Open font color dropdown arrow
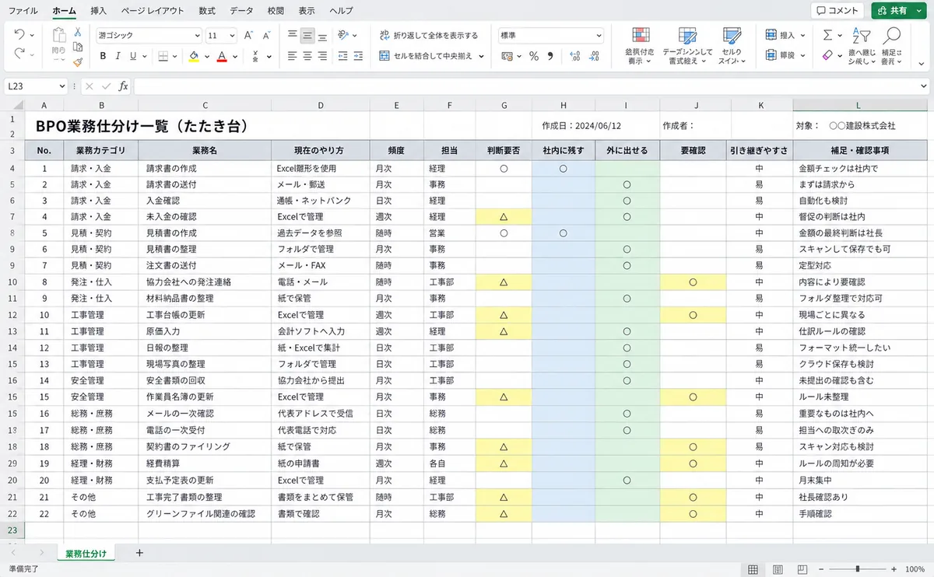The width and height of the screenshot is (934, 577). [235, 56]
